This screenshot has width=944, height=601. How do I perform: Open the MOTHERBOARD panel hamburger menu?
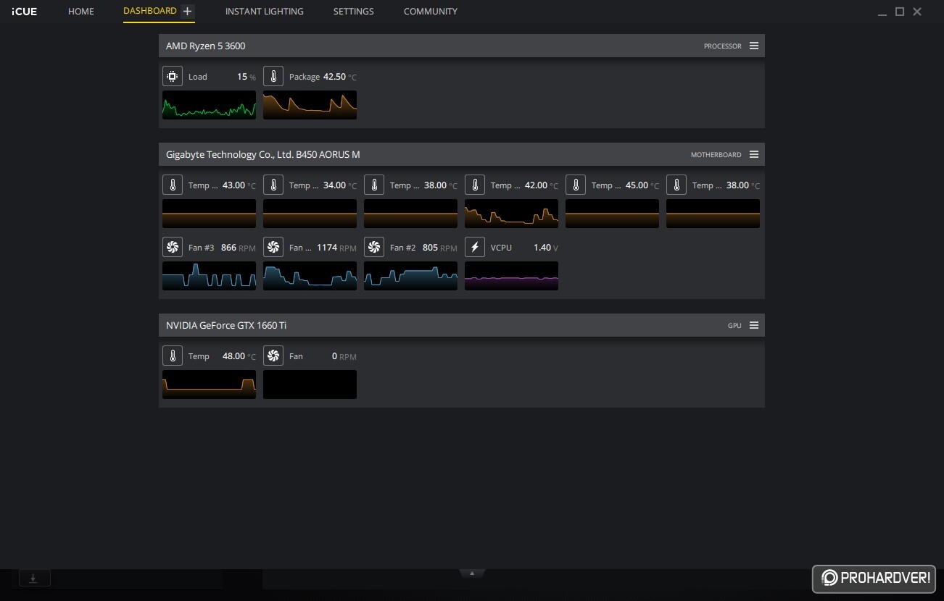(754, 154)
